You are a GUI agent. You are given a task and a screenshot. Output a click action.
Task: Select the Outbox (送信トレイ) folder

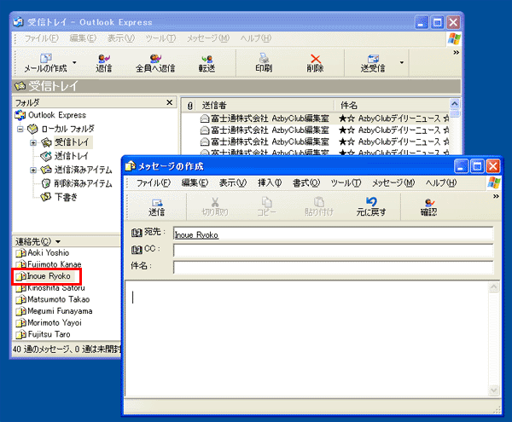(71, 156)
